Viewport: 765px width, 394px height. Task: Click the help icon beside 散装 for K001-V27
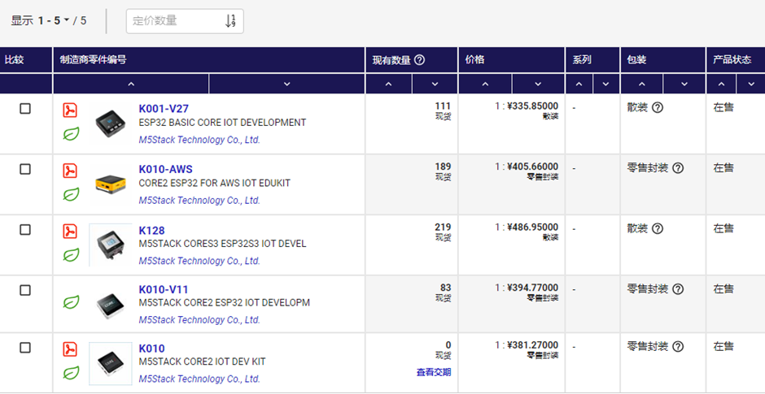[658, 107]
